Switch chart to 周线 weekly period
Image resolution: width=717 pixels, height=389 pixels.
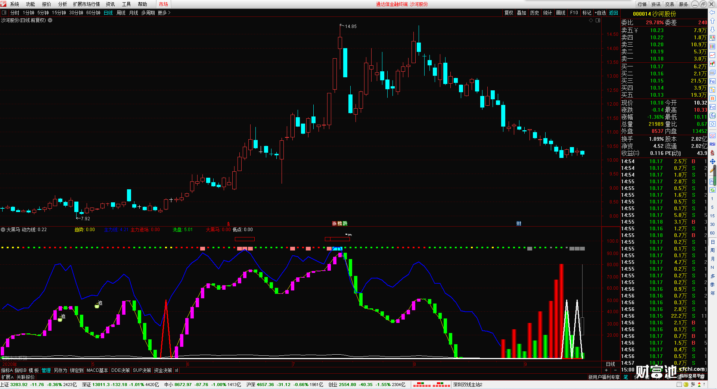click(x=121, y=13)
